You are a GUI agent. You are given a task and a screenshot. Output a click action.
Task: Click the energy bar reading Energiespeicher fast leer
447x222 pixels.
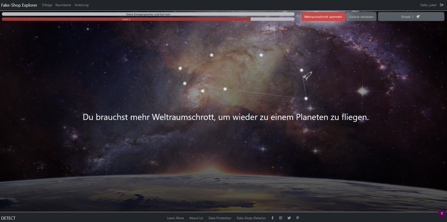(x=148, y=14)
